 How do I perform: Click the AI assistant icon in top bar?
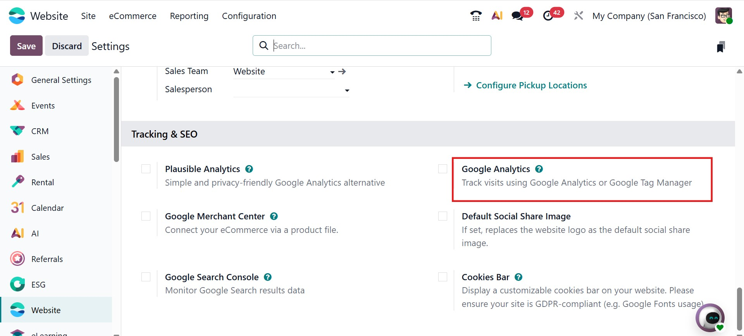click(497, 16)
